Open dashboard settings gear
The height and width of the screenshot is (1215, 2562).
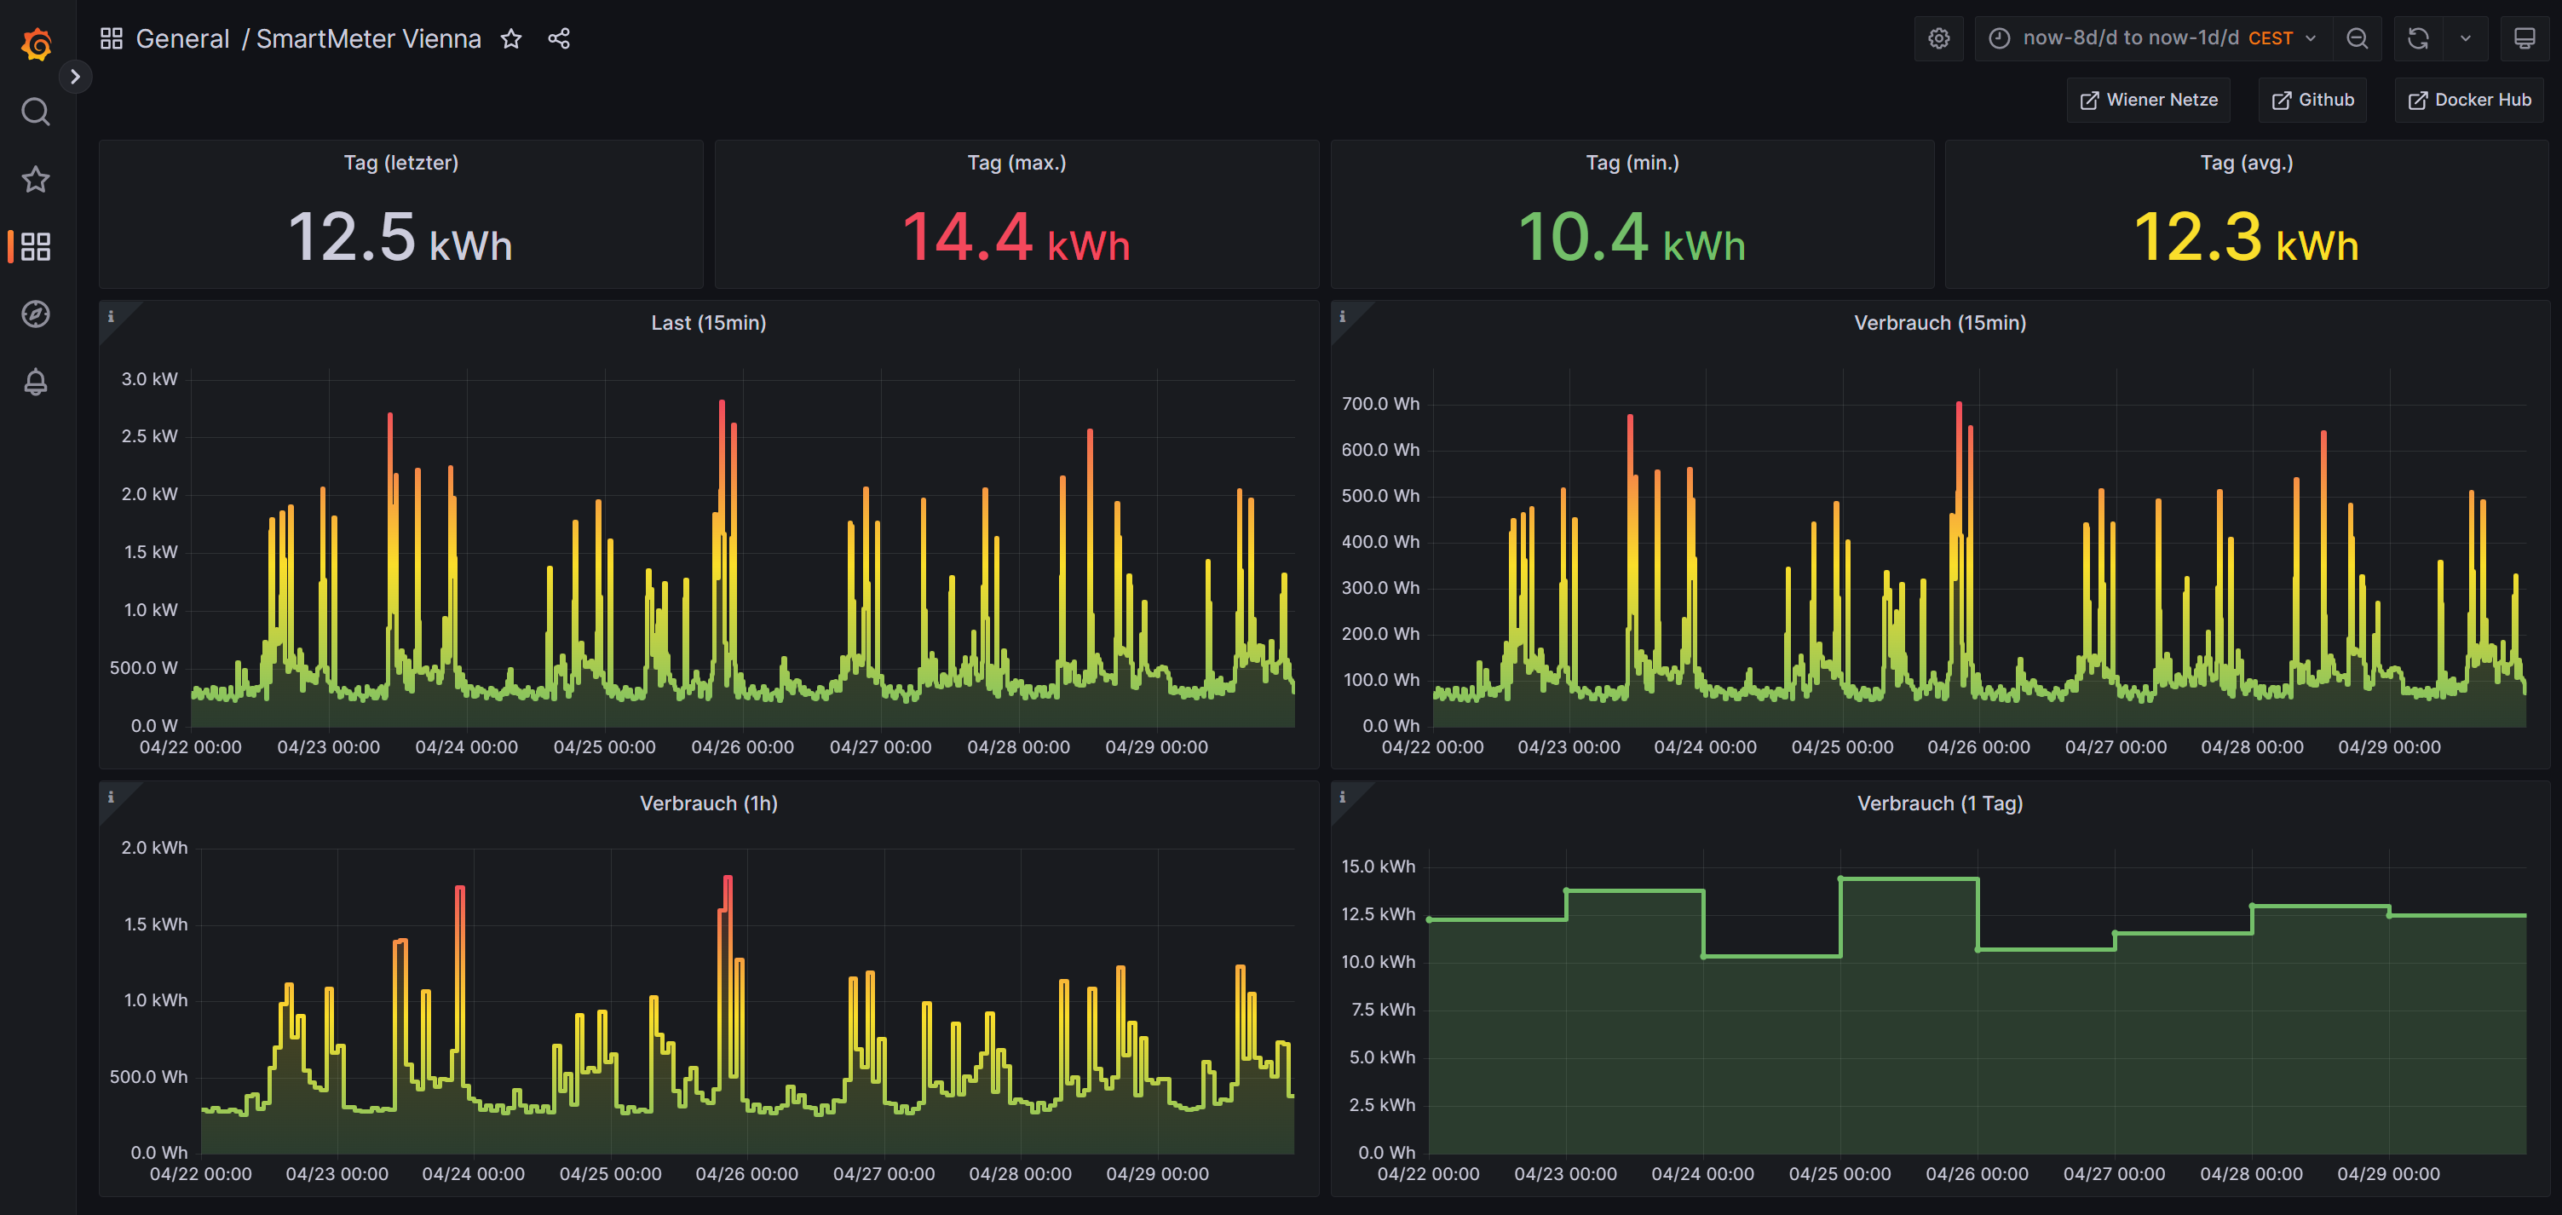[x=1938, y=39]
